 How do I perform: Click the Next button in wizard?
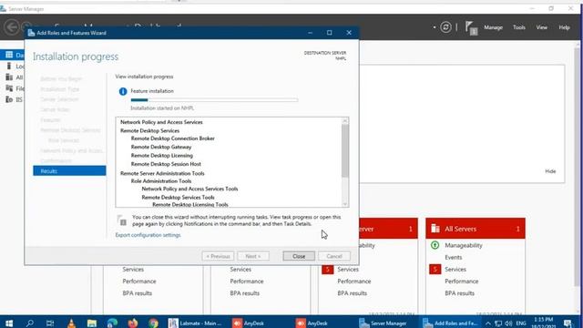[x=253, y=256]
